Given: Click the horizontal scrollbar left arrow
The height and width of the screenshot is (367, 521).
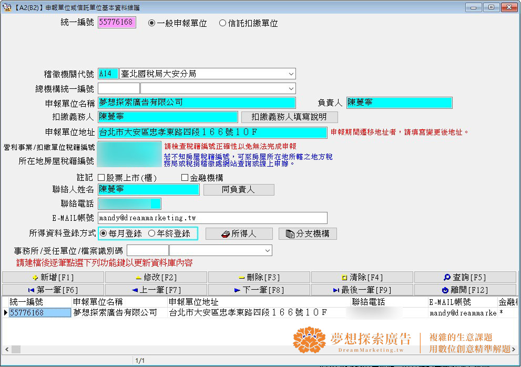Looking at the screenshot, I should tap(6, 349).
